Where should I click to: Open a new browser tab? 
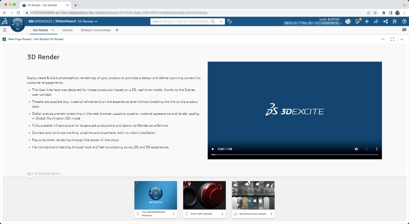(x=76, y=5)
